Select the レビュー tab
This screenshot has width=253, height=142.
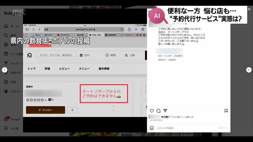coord(64,68)
